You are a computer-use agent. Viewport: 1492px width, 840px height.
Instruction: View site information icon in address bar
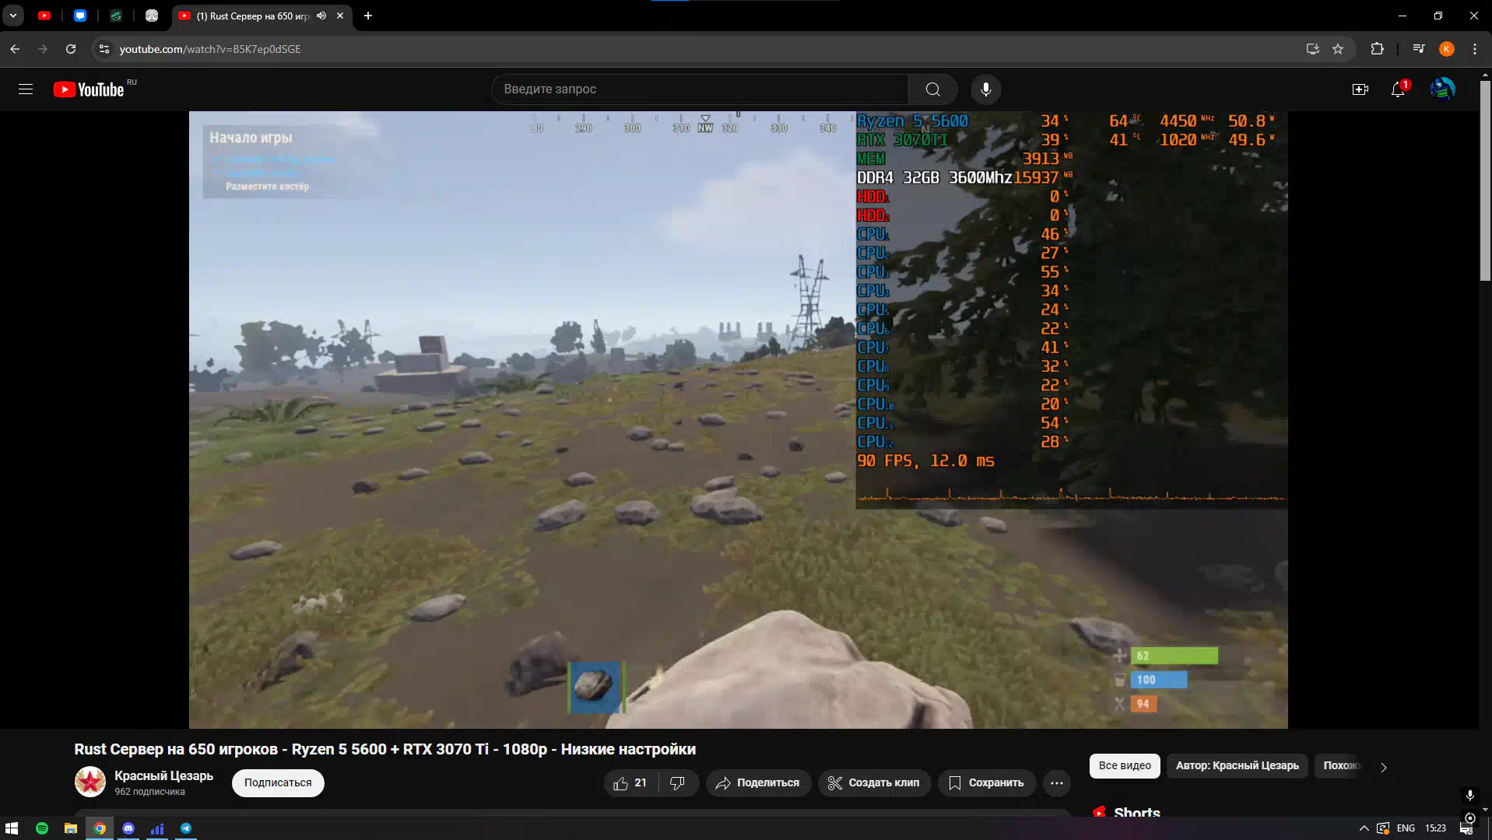(x=104, y=49)
